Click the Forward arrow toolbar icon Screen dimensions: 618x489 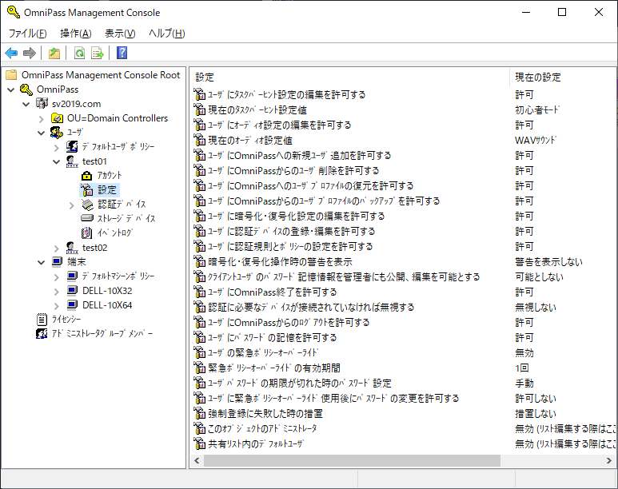pos(30,53)
